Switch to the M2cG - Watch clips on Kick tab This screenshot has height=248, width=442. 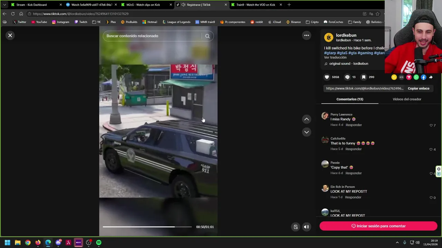pyautogui.click(x=146, y=5)
